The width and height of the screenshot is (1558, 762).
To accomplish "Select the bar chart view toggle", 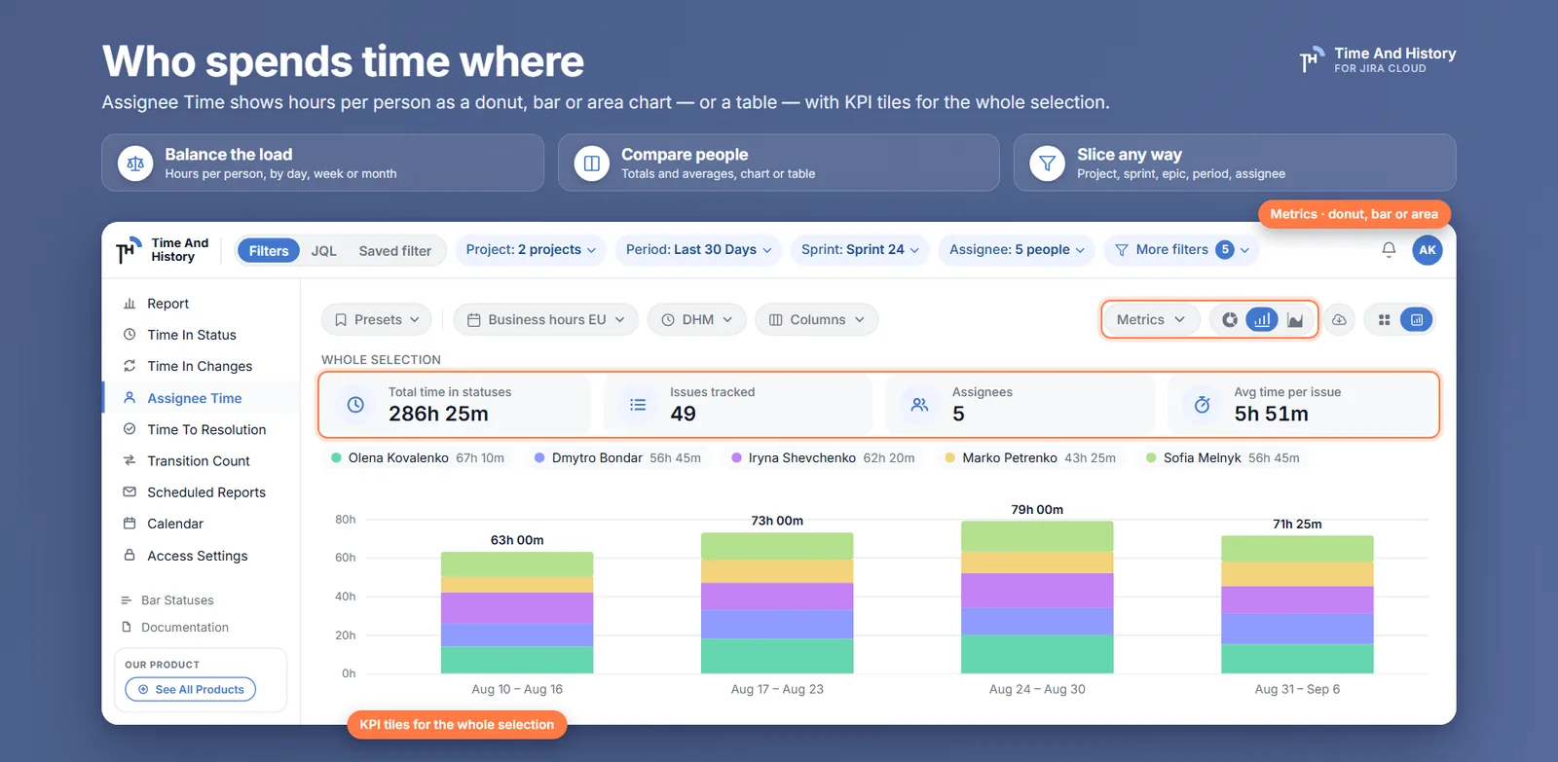I will (x=1262, y=319).
